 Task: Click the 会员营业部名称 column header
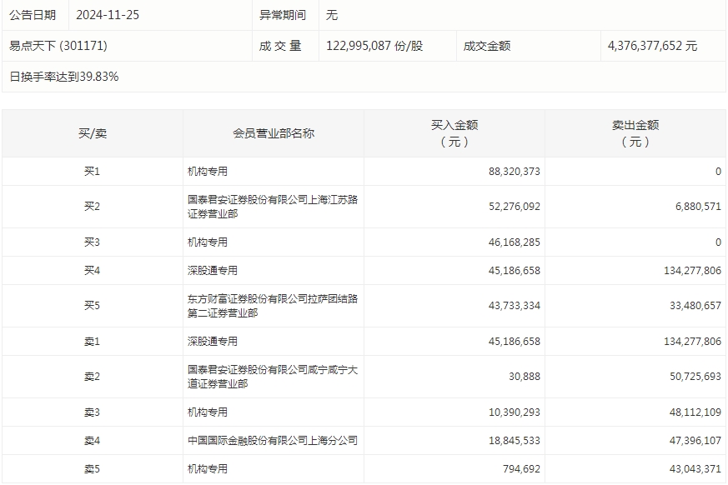274,133
